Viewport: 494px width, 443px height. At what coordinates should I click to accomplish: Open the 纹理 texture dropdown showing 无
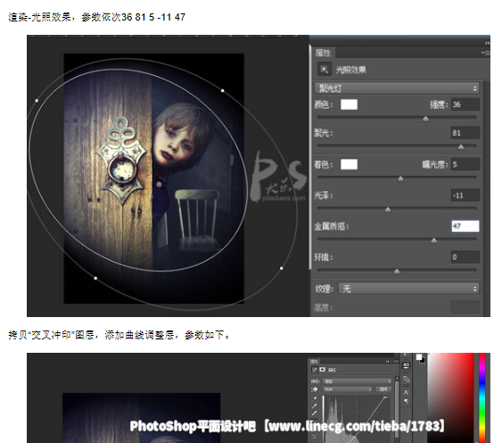pos(408,288)
